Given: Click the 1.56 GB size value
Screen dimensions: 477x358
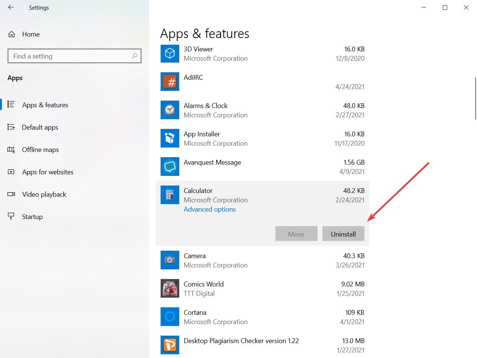Looking at the screenshot, I should point(354,162).
